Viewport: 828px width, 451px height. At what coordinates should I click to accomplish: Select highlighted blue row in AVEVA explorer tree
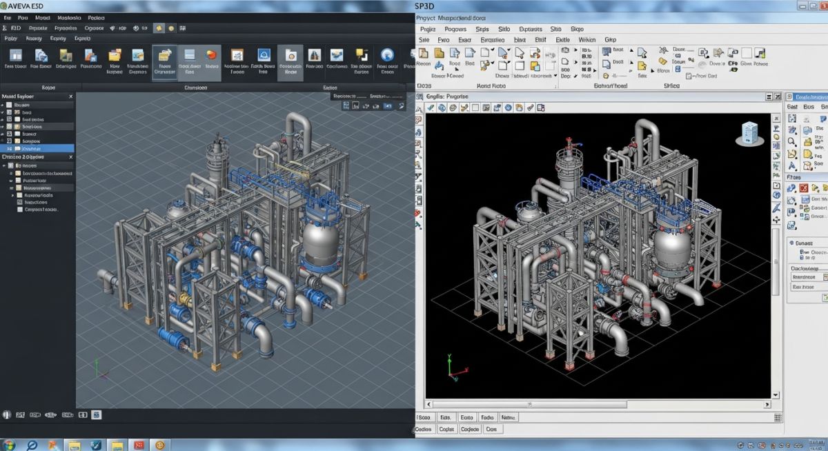[37, 148]
